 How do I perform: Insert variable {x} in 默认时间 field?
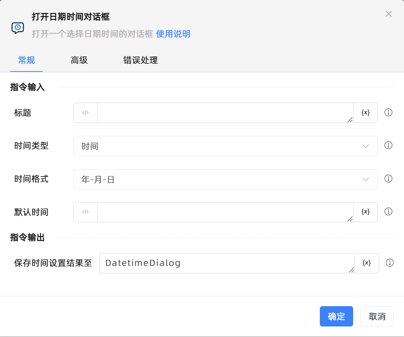tap(365, 212)
